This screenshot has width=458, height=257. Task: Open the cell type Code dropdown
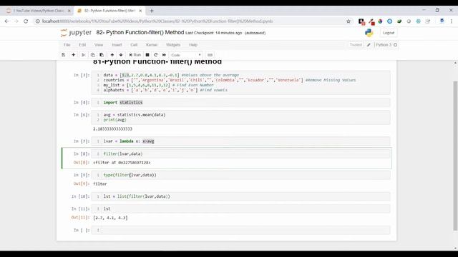coord(186,55)
